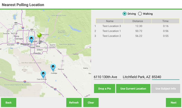Screen dimensions: 182x108
Task: Click the street address field 6110 130th Ave
Action: coord(108,77)
